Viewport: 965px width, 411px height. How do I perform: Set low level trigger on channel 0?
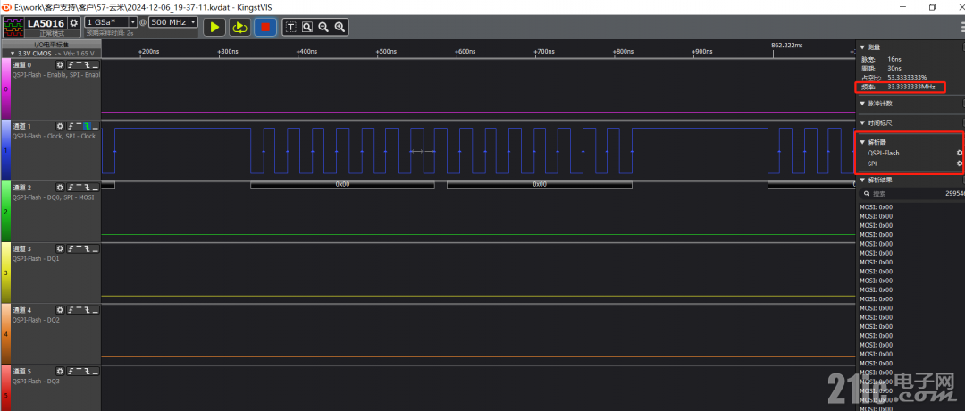[95, 64]
